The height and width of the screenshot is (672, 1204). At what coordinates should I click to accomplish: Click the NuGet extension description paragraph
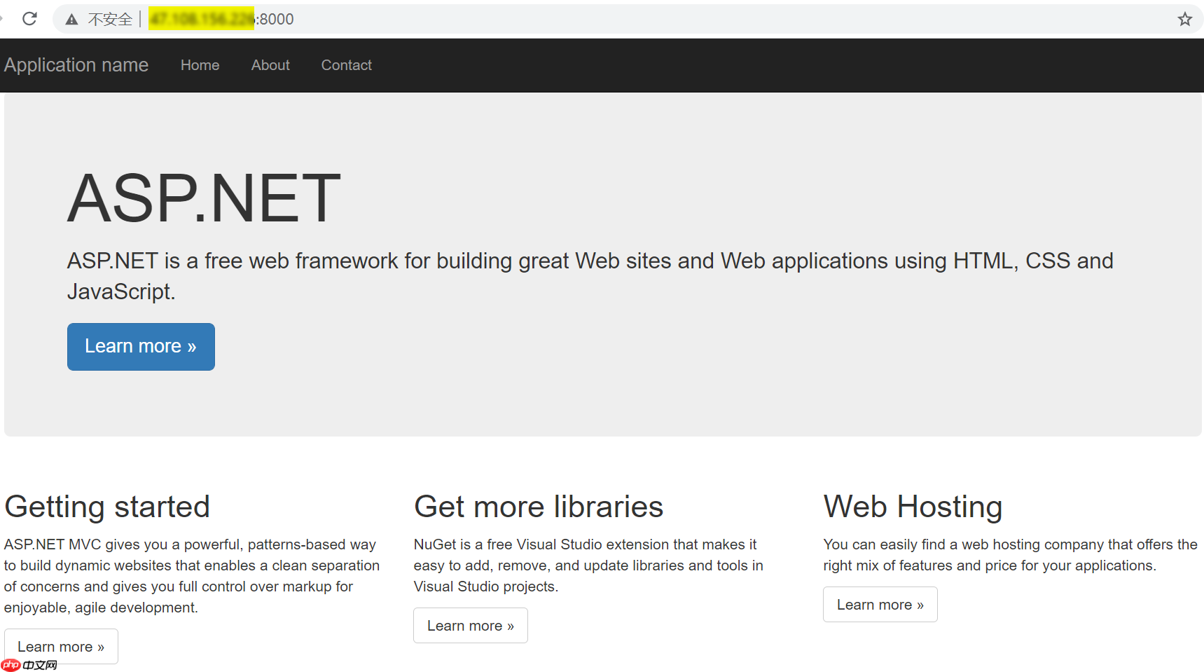(588, 565)
